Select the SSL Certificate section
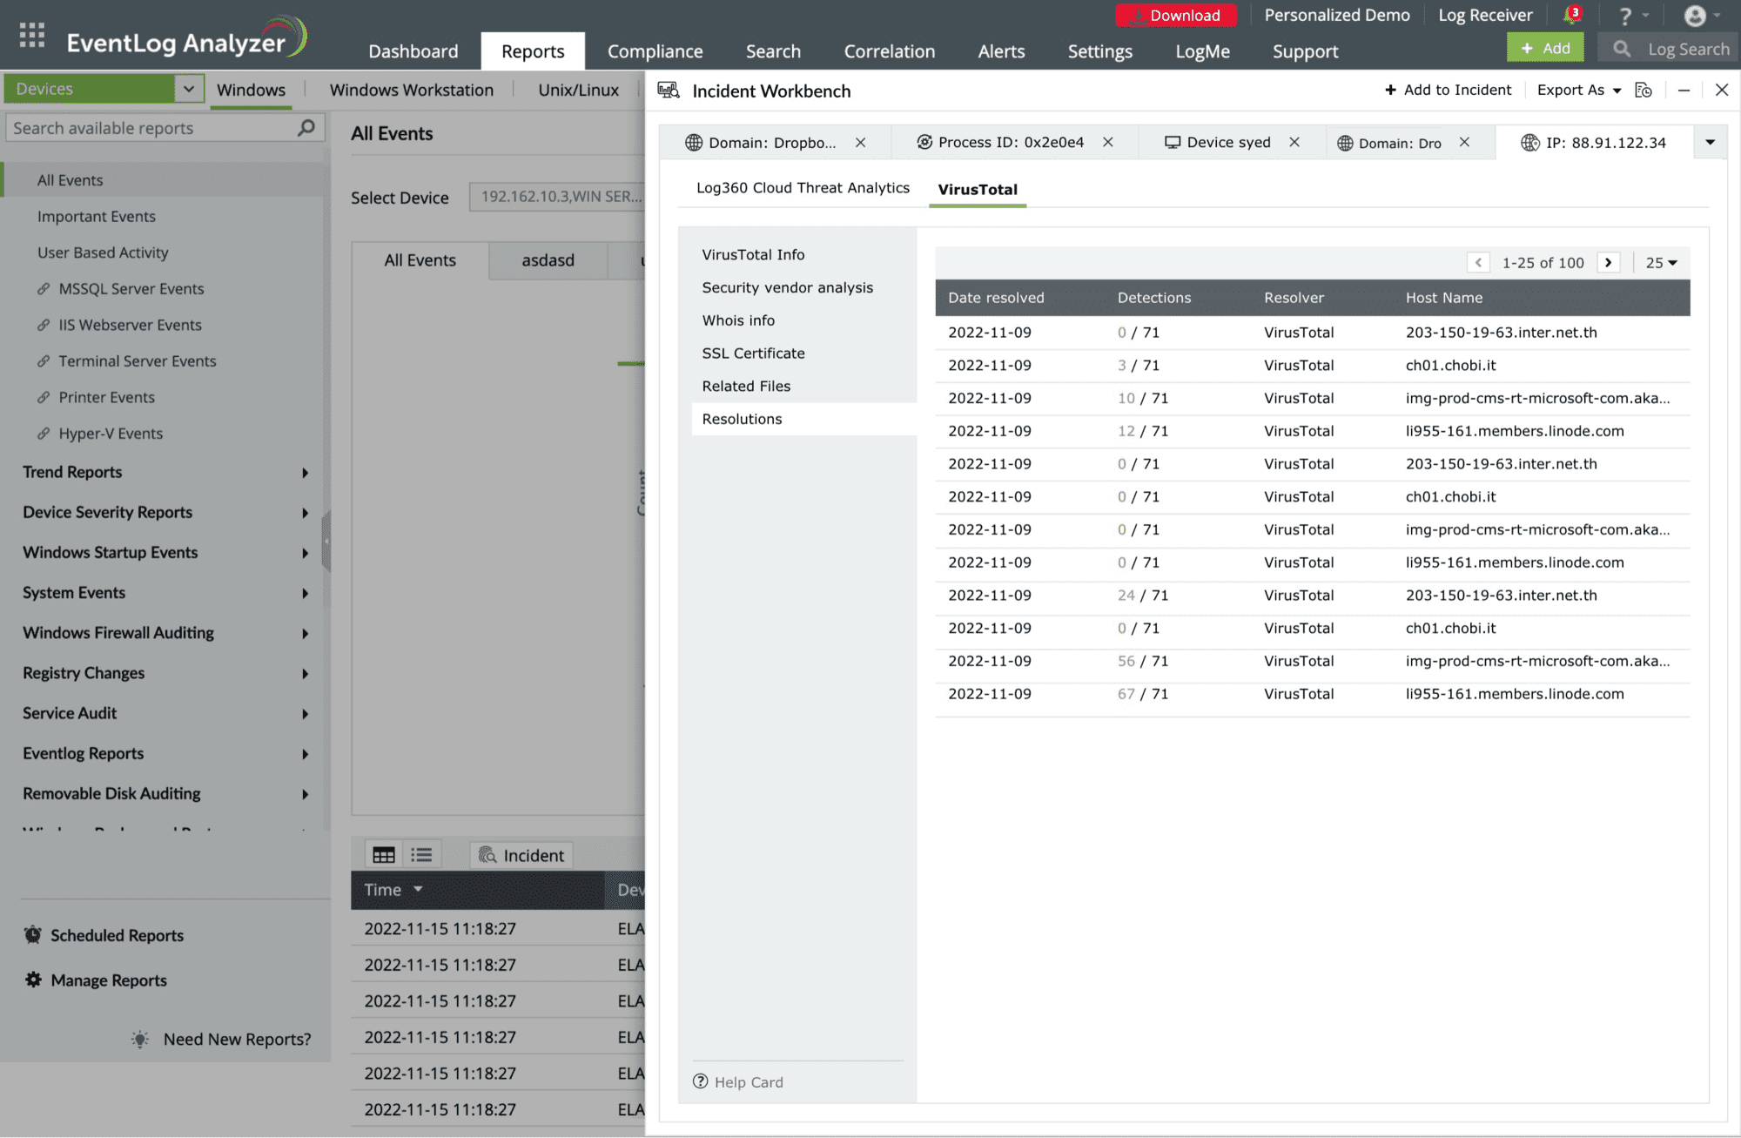The image size is (1741, 1138). pyautogui.click(x=752, y=352)
